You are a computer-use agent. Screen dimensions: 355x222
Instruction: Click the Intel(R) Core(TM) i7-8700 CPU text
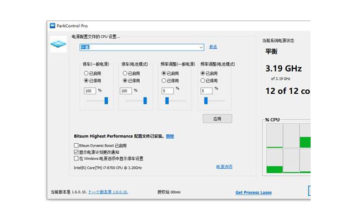[x=108, y=168]
